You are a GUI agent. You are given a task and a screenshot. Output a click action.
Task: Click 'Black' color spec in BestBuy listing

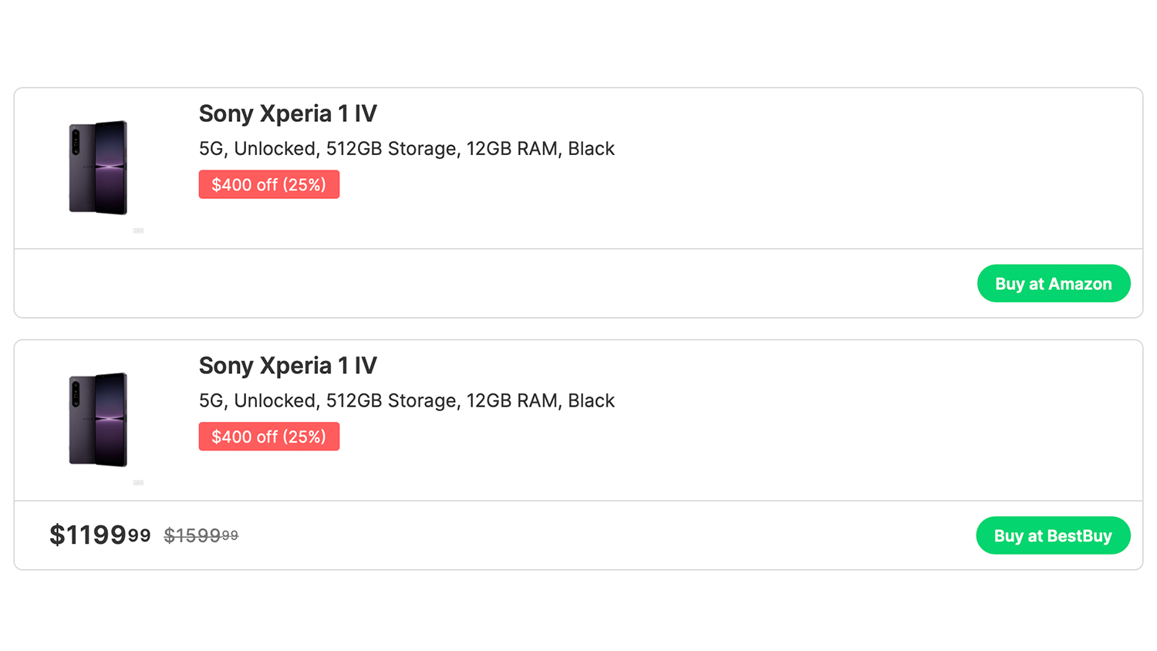(591, 401)
